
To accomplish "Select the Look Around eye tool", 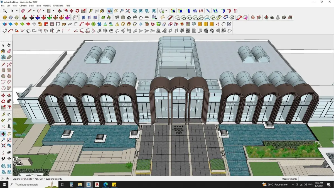I will tap(9, 153).
